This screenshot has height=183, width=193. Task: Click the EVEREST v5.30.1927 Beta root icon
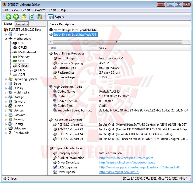[6, 30]
